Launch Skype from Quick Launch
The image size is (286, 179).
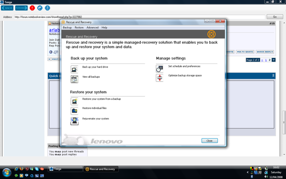tap(37, 169)
